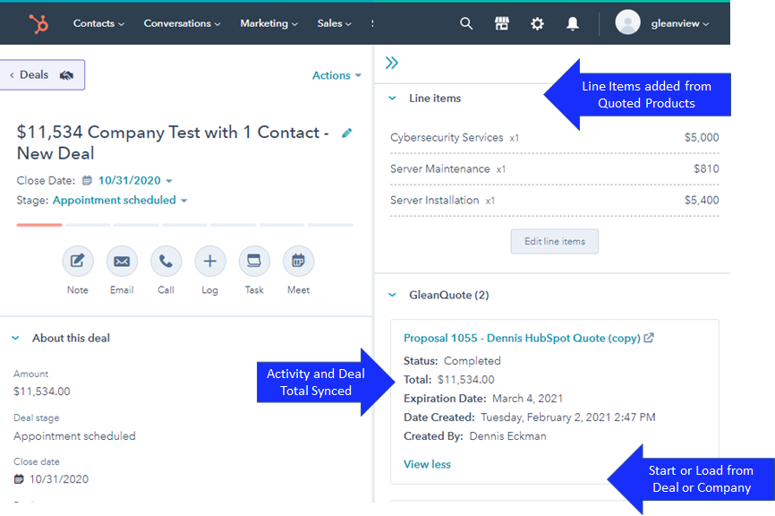
Task: Click Created By Dennis Eckman
Action: (x=475, y=436)
